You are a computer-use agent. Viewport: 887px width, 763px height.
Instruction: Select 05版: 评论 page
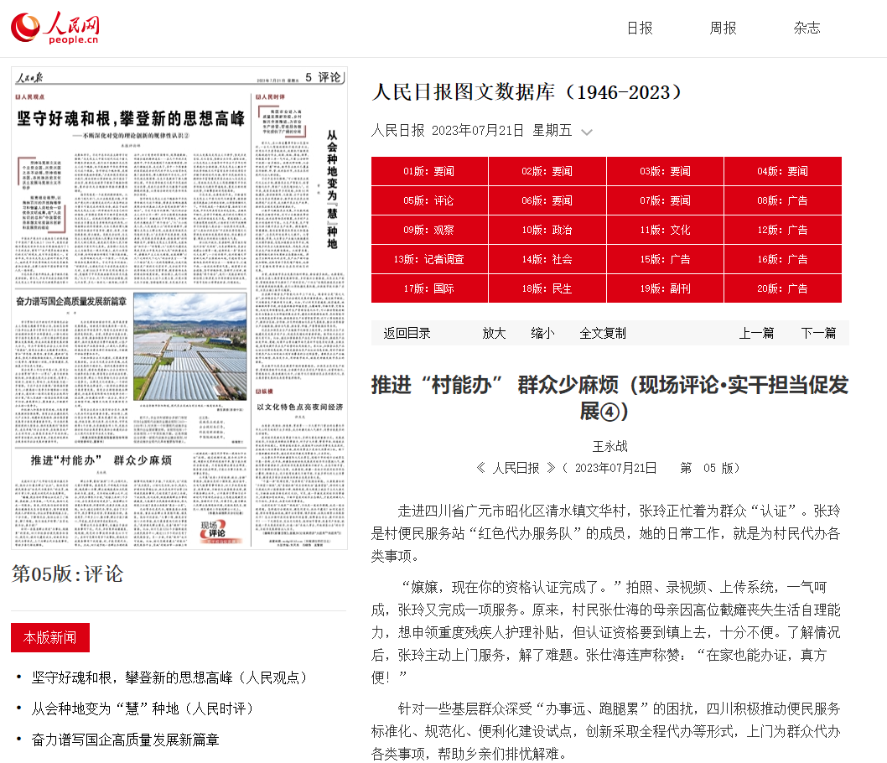coord(429,200)
